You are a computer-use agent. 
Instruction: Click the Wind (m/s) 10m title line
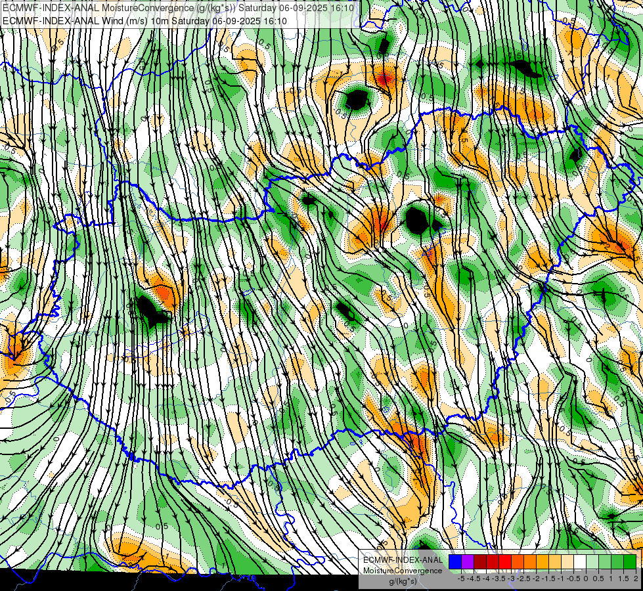144,20
